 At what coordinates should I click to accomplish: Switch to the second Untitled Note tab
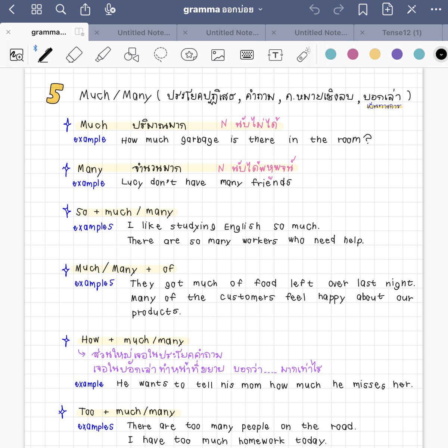click(x=232, y=32)
